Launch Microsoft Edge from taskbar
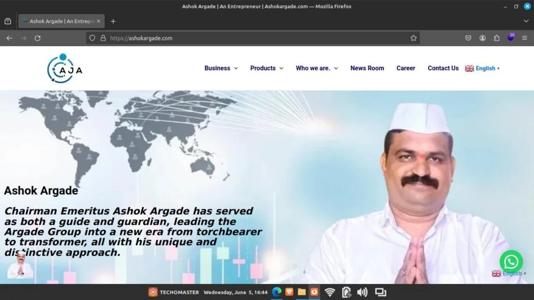 (x=276, y=292)
